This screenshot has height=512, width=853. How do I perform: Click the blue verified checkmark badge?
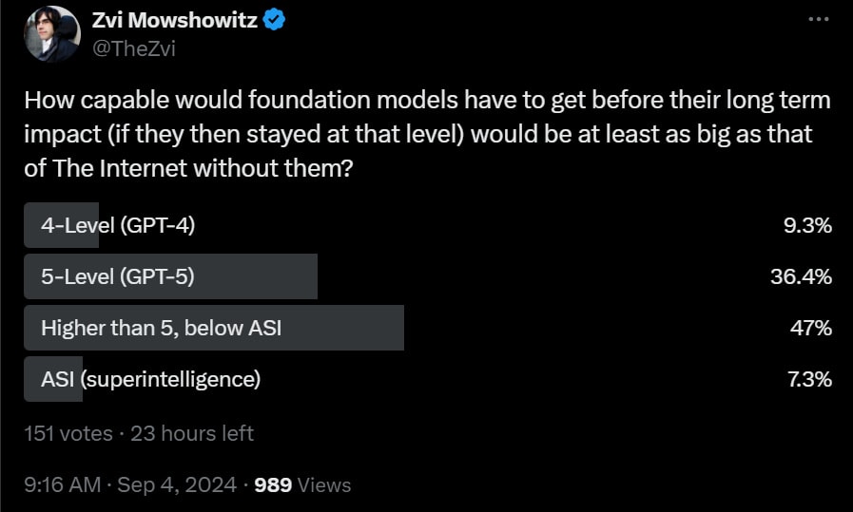(276, 21)
